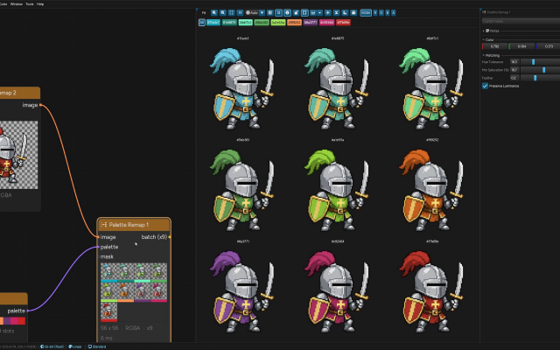Open the dropdown arrow beside histogram icon
The height and width of the screenshot is (350, 560).
click(319, 13)
